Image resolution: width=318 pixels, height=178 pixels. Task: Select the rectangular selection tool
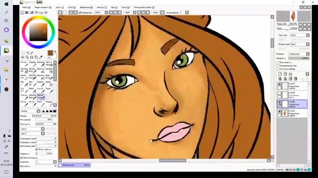coord(22,53)
